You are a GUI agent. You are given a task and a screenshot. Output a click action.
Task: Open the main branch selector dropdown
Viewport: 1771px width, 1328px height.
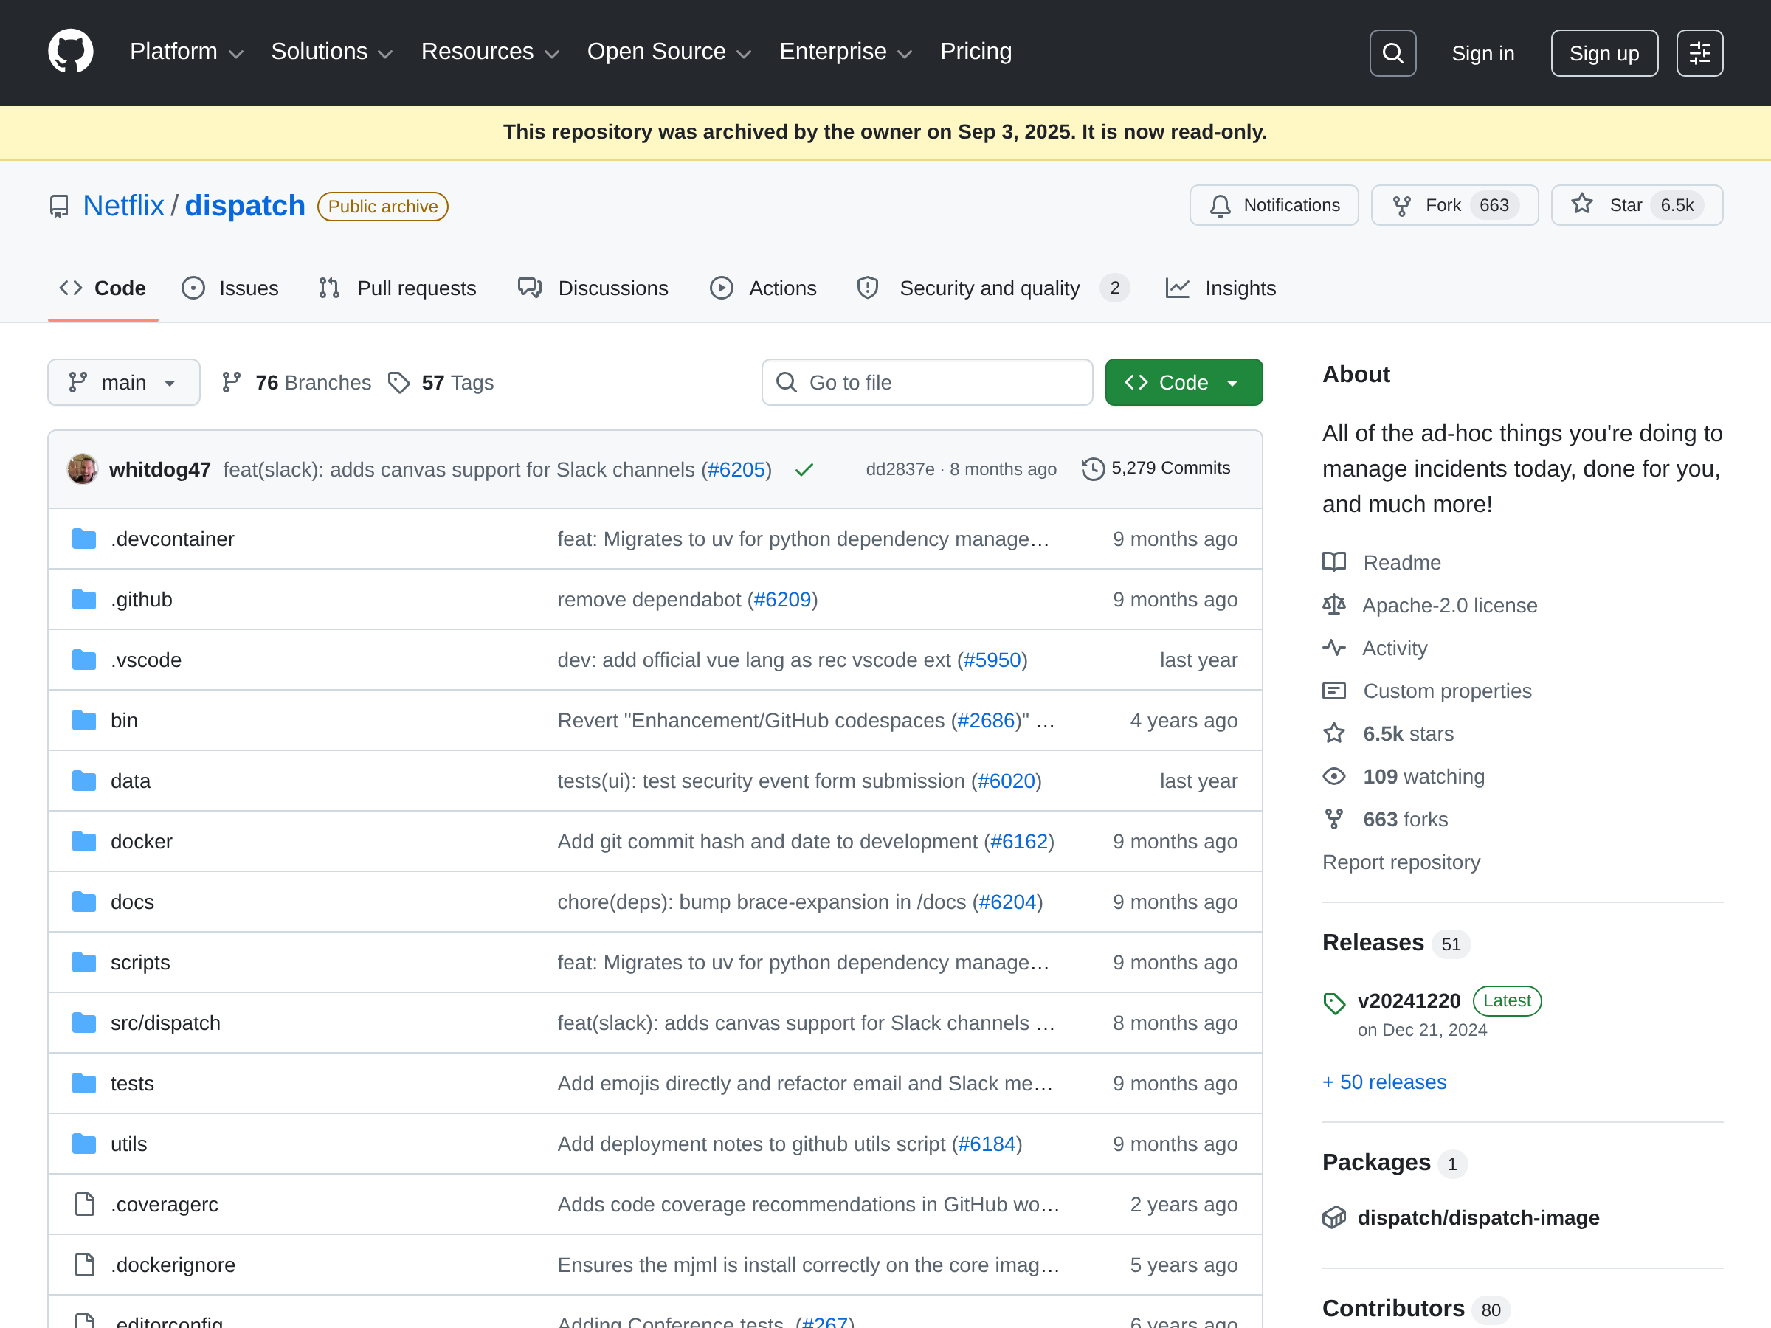pyautogui.click(x=124, y=383)
